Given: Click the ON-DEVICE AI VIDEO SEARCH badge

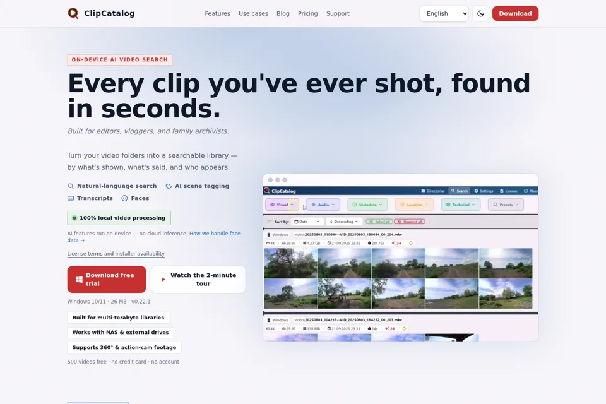Looking at the screenshot, I should coord(120,59).
